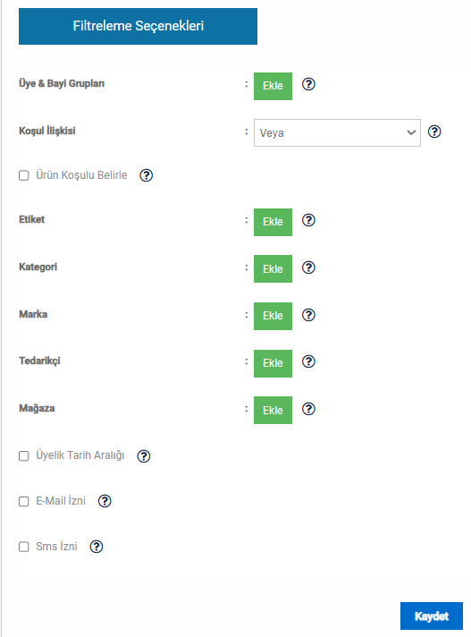471x637 pixels.
Task: Click Tedarikçi question mark icon
Action: tap(308, 361)
